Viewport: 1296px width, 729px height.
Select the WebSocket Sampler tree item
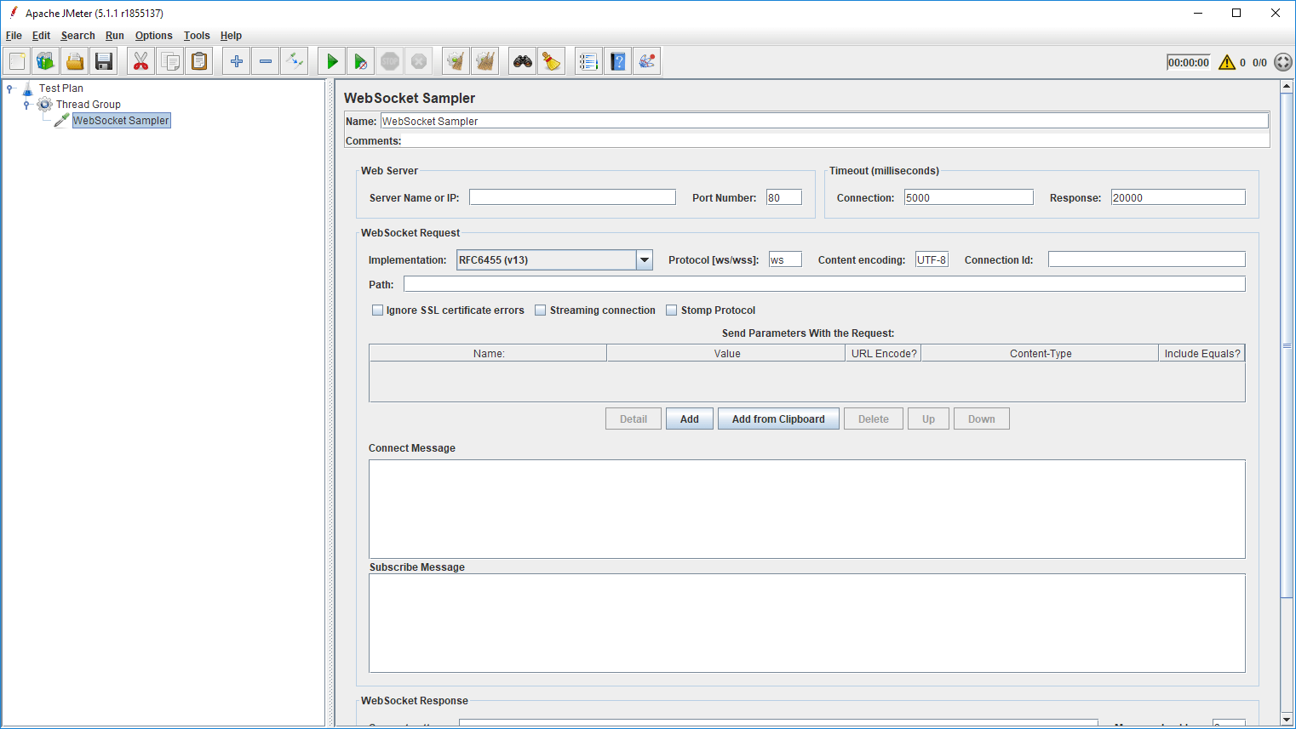(x=121, y=121)
